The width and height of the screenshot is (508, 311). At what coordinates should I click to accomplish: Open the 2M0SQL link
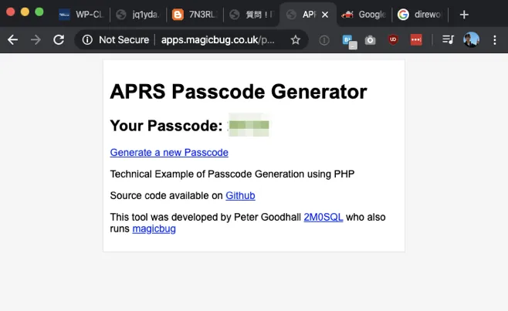click(x=323, y=218)
